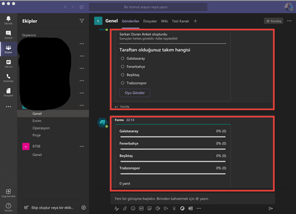Click the Galatasaray result bar
Screen dimensions: 296x214
tap(173, 137)
